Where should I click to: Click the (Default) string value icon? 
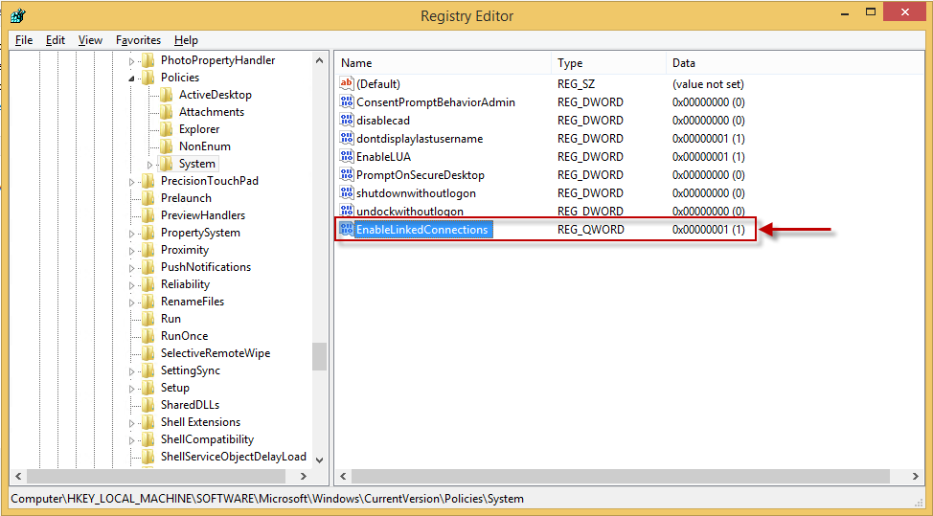pyautogui.click(x=347, y=84)
